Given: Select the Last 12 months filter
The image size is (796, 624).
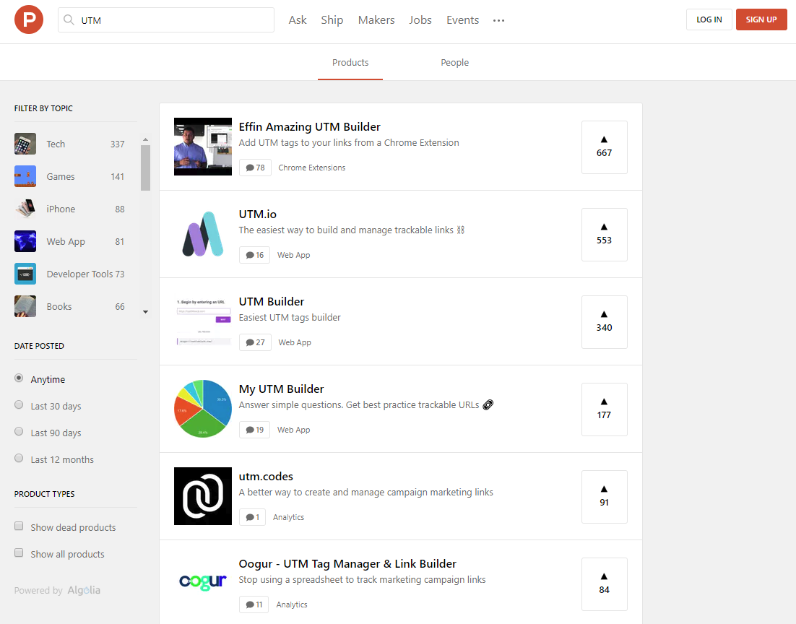Looking at the screenshot, I should pyautogui.click(x=19, y=459).
